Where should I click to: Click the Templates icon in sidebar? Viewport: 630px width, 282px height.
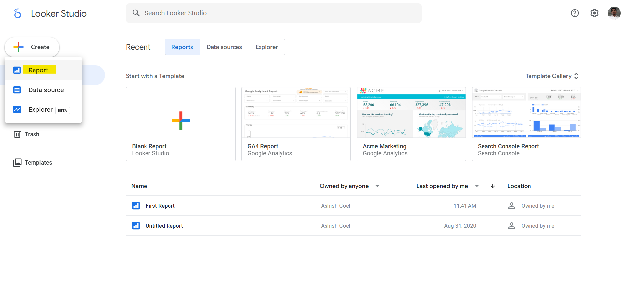tap(17, 163)
